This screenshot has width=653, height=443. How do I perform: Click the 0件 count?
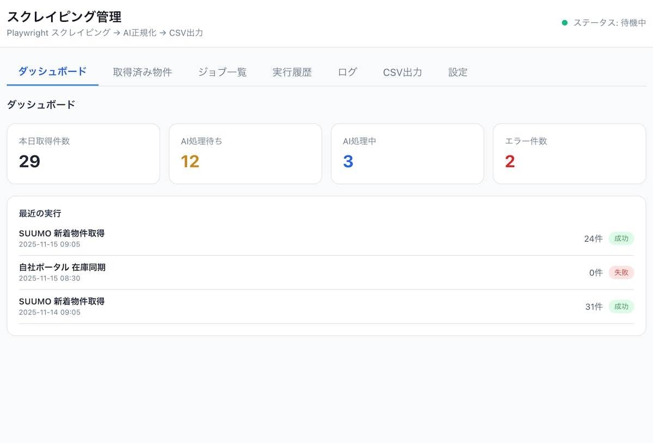596,273
